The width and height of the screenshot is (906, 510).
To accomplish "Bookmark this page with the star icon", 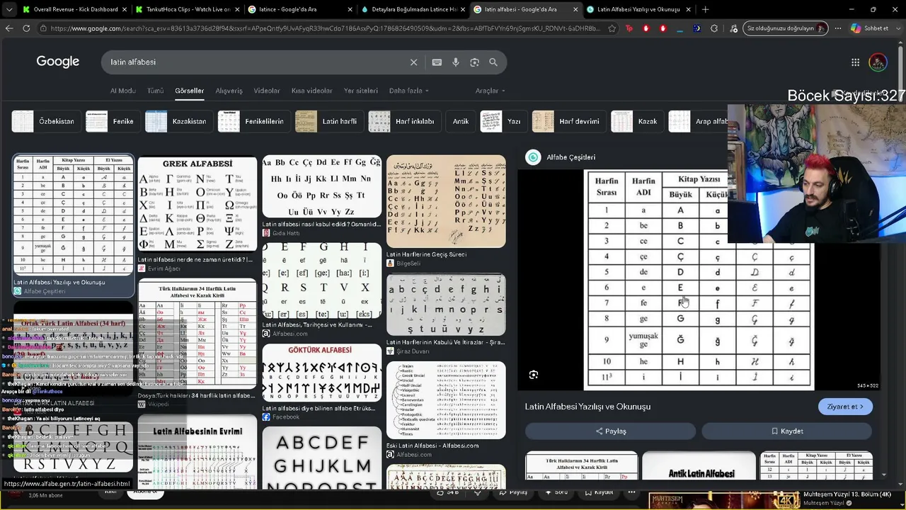I will tap(612, 28).
